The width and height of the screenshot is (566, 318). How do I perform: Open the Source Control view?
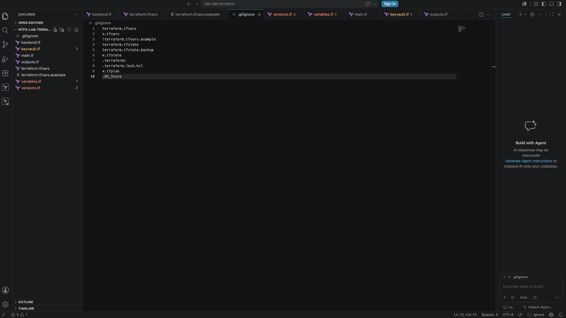5,45
